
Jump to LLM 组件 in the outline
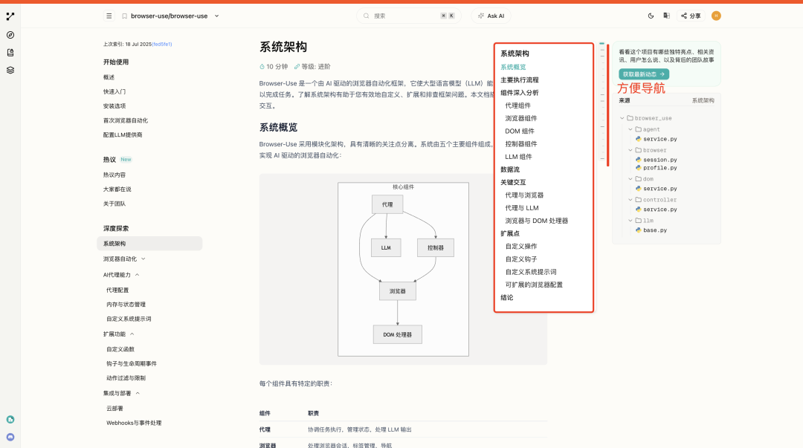click(518, 157)
